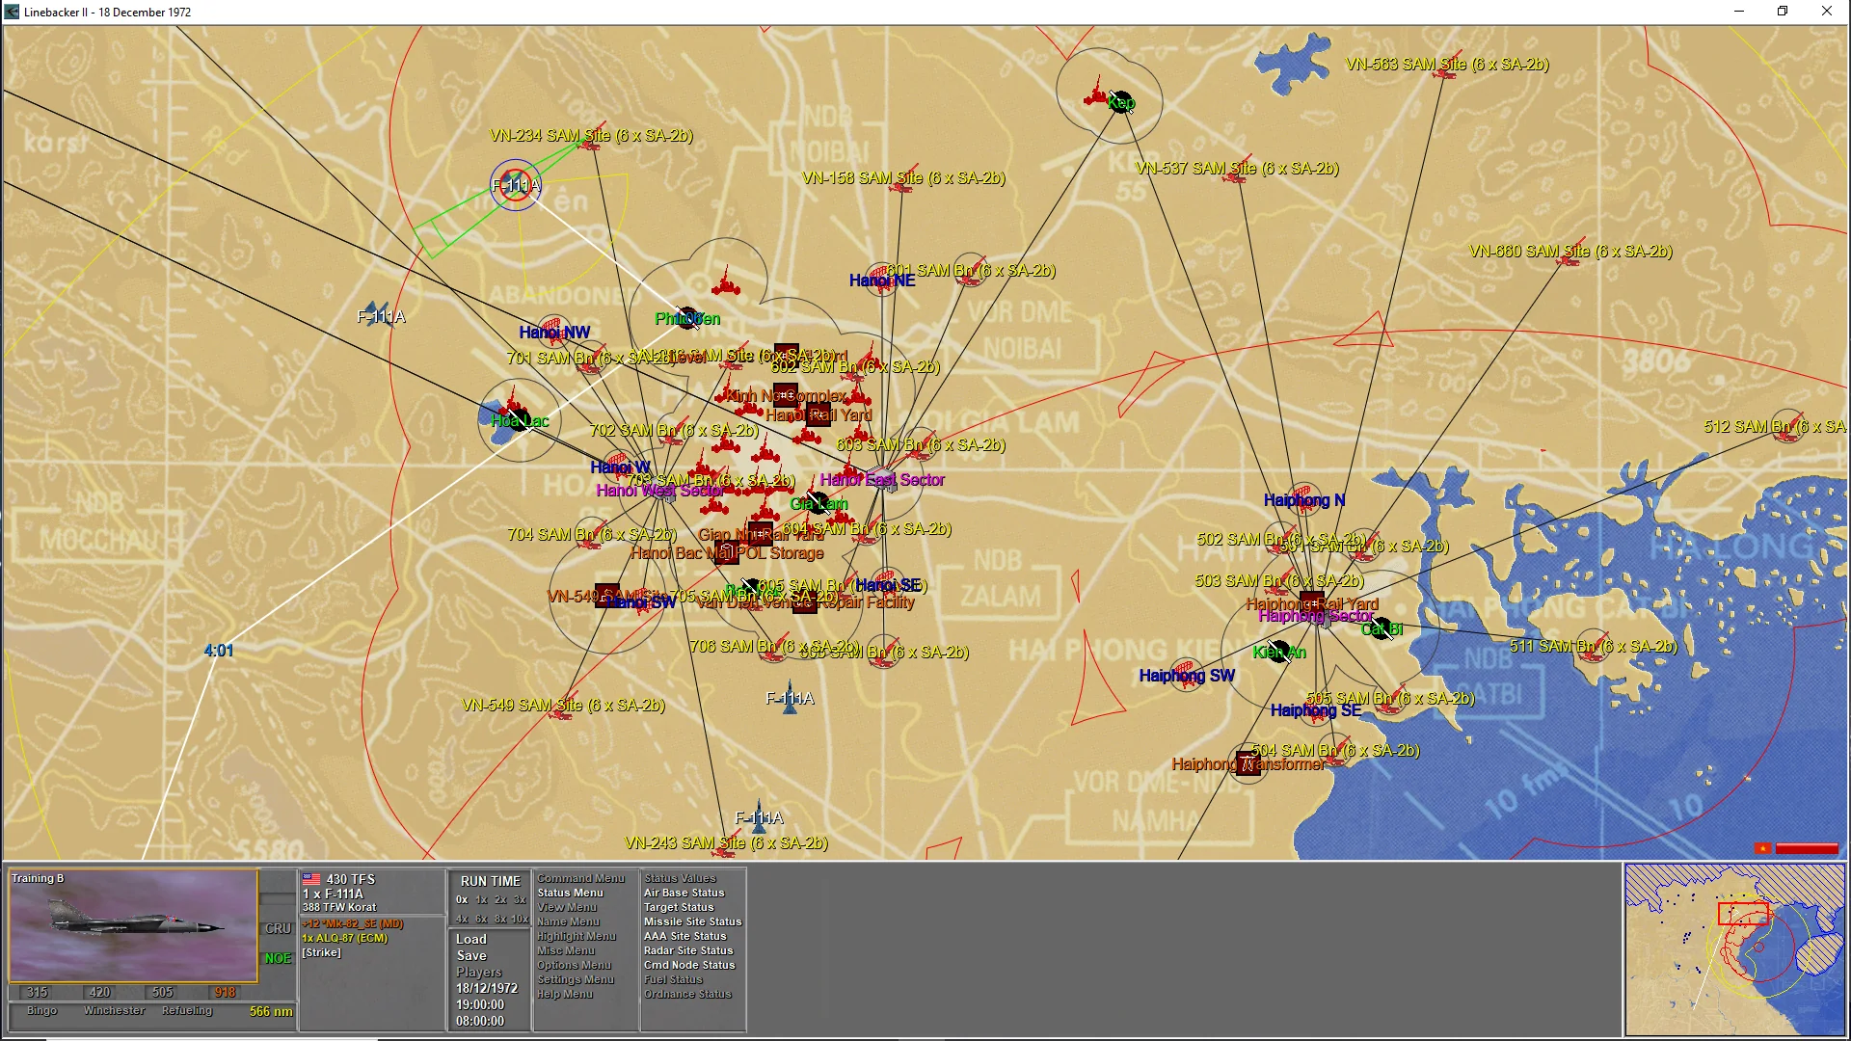Open the Options Menu
The height and width of the screenshot is (1041, 1851).
pyautogui.click(x=574, y=965)
